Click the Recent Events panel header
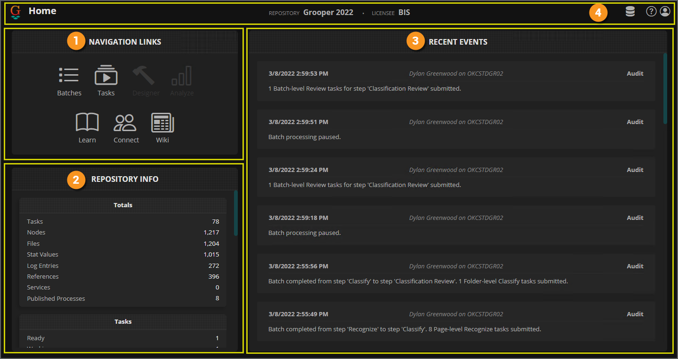The image size is (678, 359). (458, 42)
